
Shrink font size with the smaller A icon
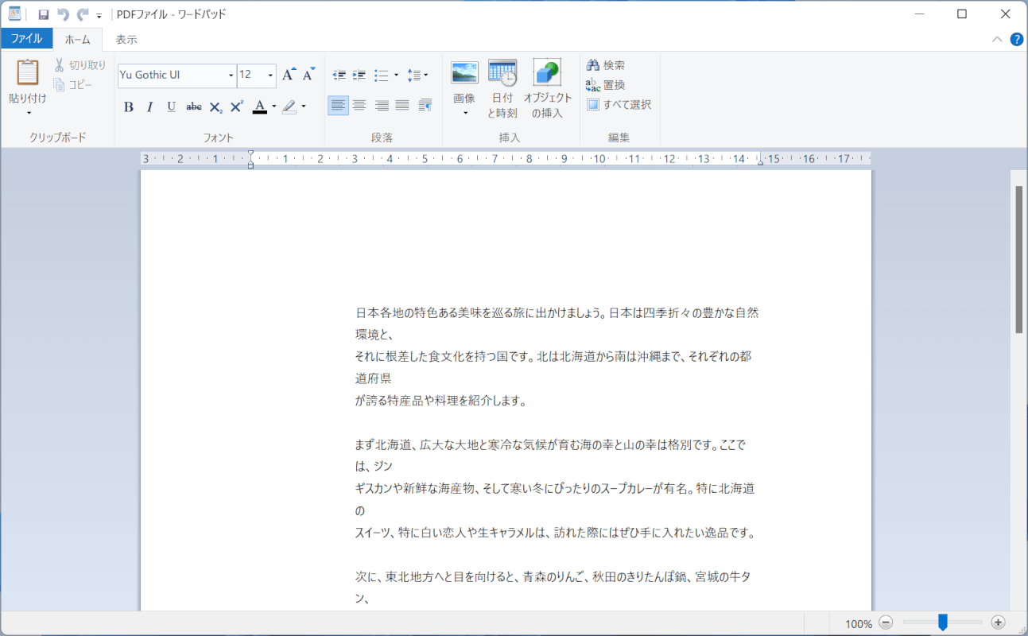[x=308, y=75]
